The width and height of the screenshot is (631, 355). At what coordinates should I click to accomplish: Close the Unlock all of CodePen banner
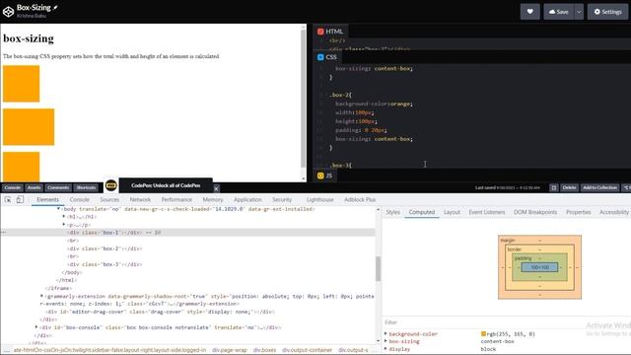click(216, 188)
